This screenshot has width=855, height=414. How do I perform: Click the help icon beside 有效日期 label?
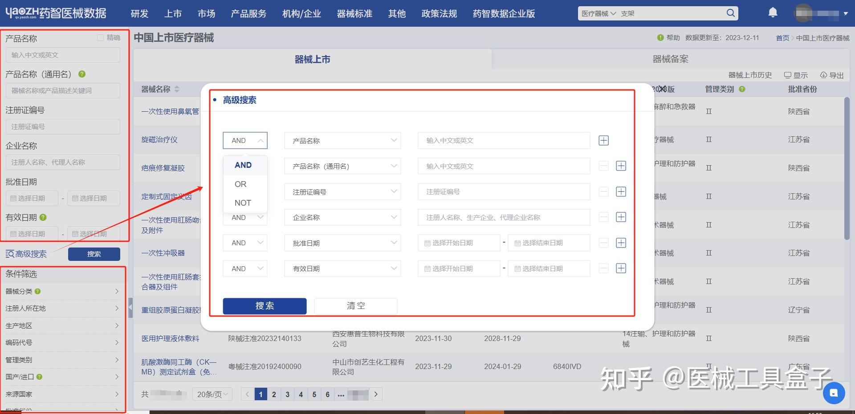pos(43,218)
